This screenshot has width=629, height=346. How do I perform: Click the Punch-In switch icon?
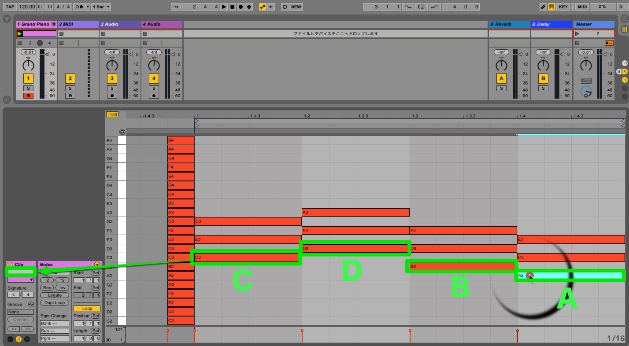(x=409, y=7)
